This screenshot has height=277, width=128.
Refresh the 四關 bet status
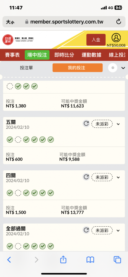click(86, 177)
